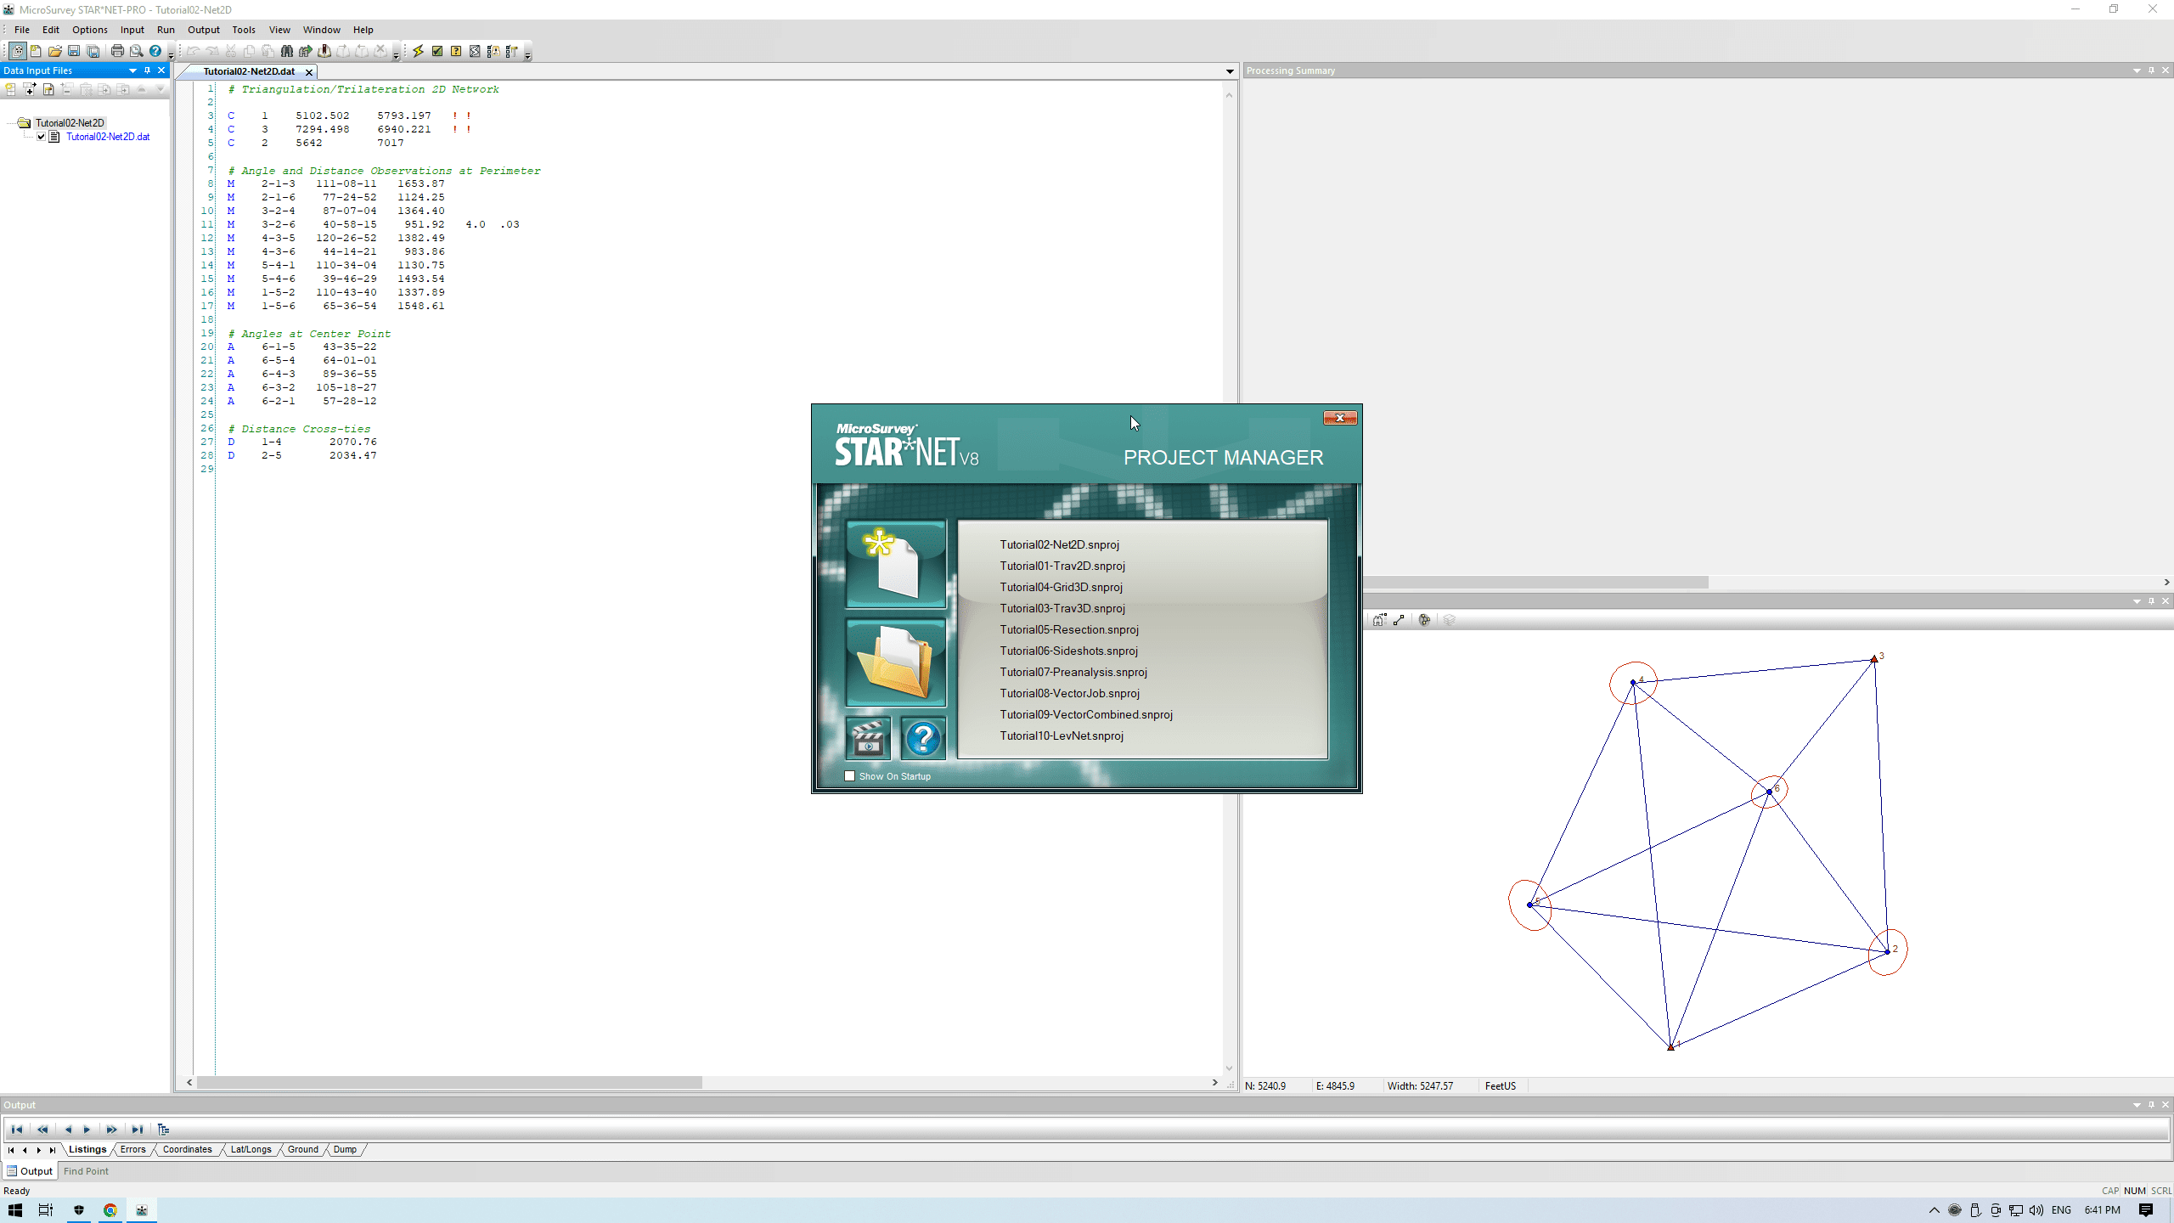Uncheck the Tutorial02-Net2D.dat file checkbox
Image resolution: width=2174 pixels, height=1223 pixels.
(41, 136)
